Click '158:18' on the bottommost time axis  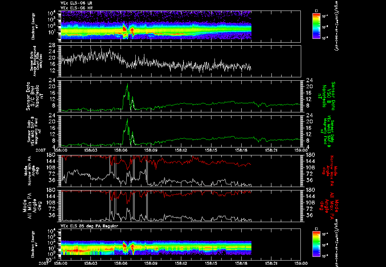click(241, 263)
